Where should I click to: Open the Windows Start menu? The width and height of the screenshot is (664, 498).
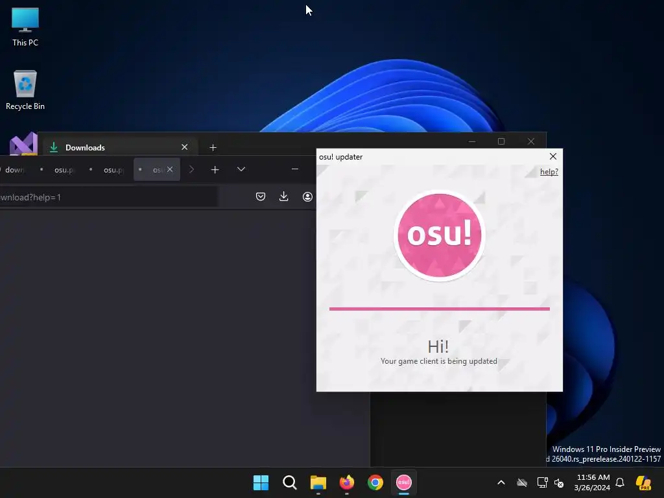[261, 482]
